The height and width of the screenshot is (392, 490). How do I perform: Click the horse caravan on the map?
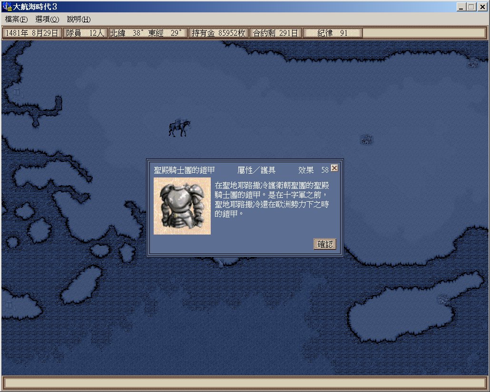[x=179, y=128]
